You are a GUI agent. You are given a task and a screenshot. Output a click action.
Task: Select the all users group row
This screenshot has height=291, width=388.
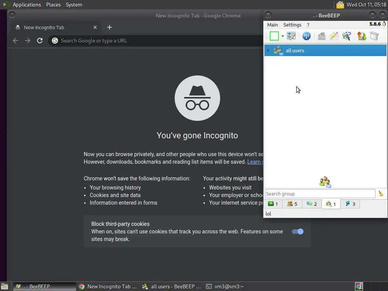(x=325, y=50)
